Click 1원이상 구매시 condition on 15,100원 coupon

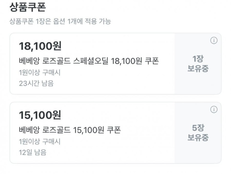coord(40,142)
